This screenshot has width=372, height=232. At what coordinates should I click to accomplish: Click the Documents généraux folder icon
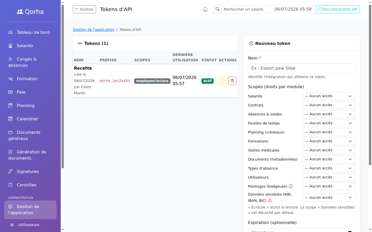[x=10, y=132]
